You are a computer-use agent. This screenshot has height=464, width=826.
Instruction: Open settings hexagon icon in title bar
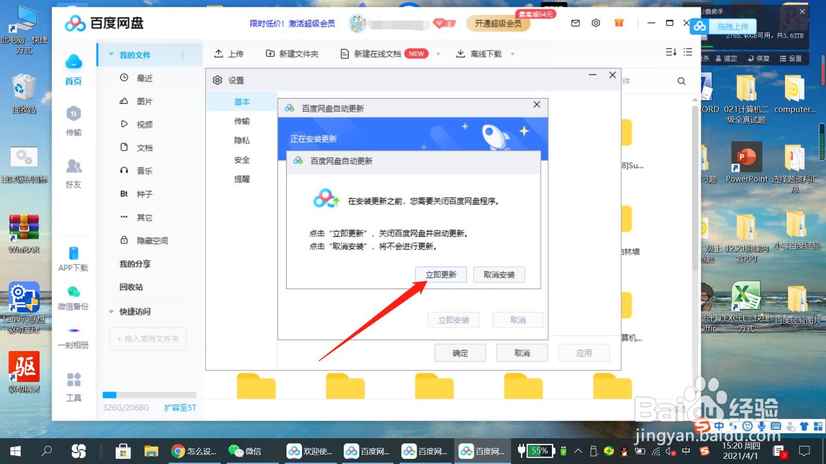coord(596,23)
